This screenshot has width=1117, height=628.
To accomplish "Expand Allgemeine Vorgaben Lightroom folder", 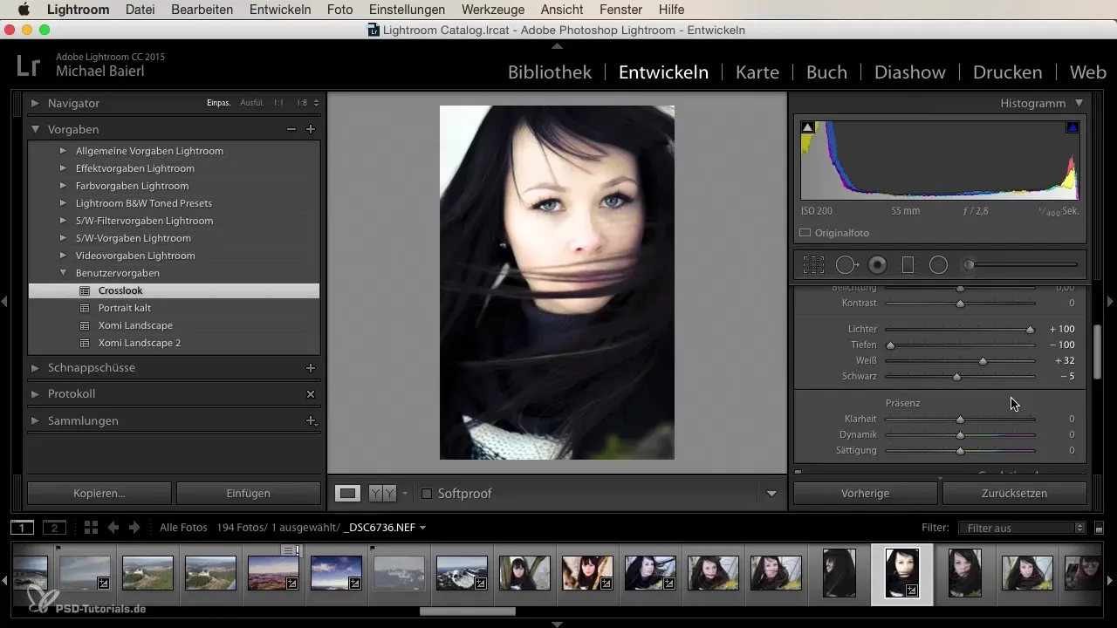I will (x=63, y=151).
